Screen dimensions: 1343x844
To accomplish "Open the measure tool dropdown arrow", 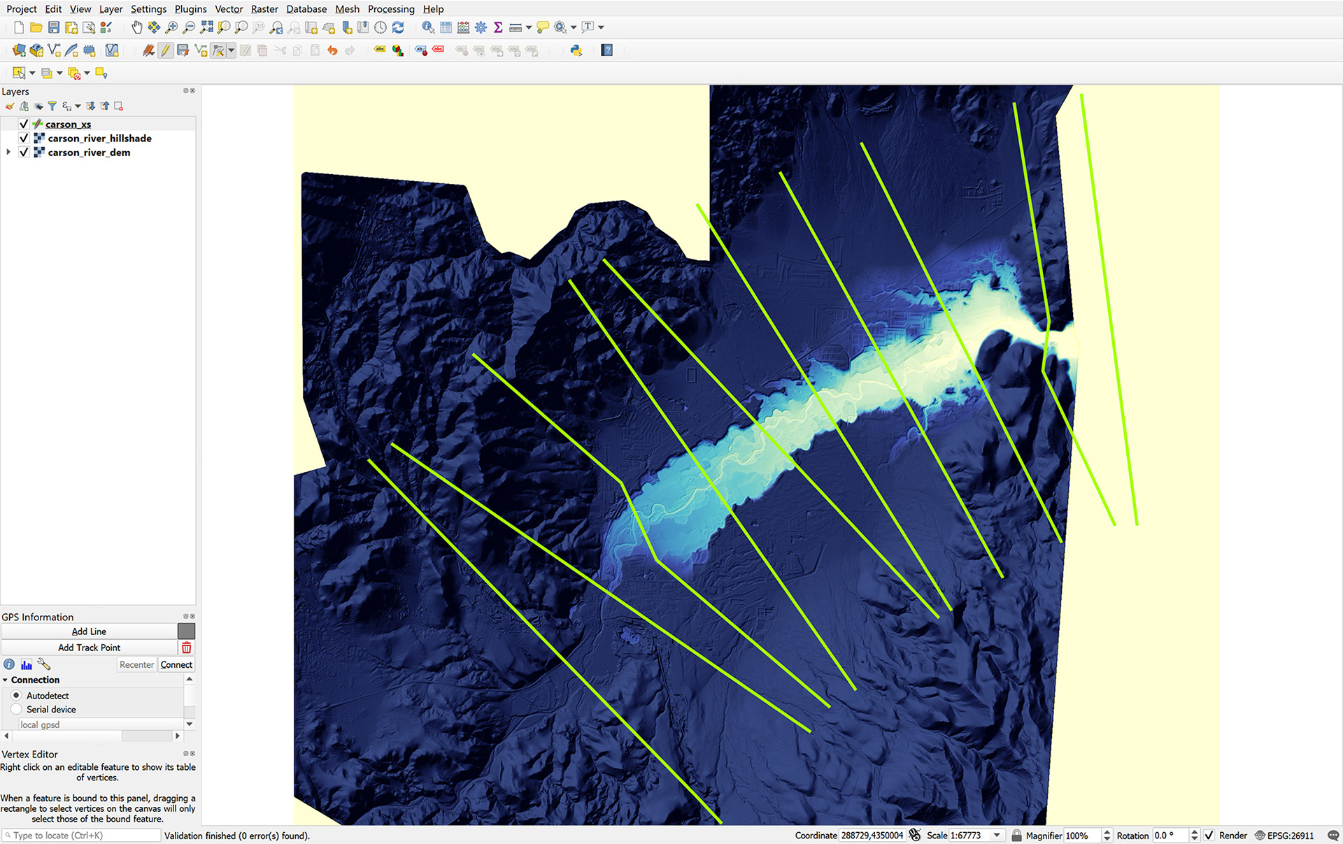I will click(529, 27).
